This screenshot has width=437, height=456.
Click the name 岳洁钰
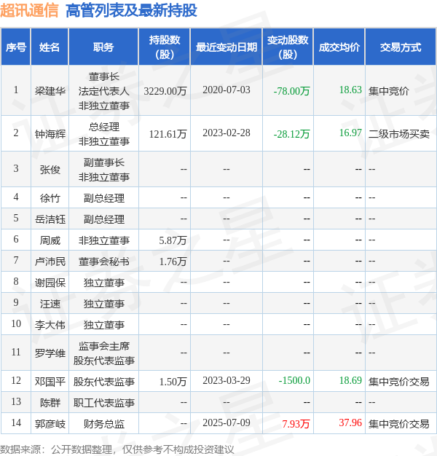point(50,219)
